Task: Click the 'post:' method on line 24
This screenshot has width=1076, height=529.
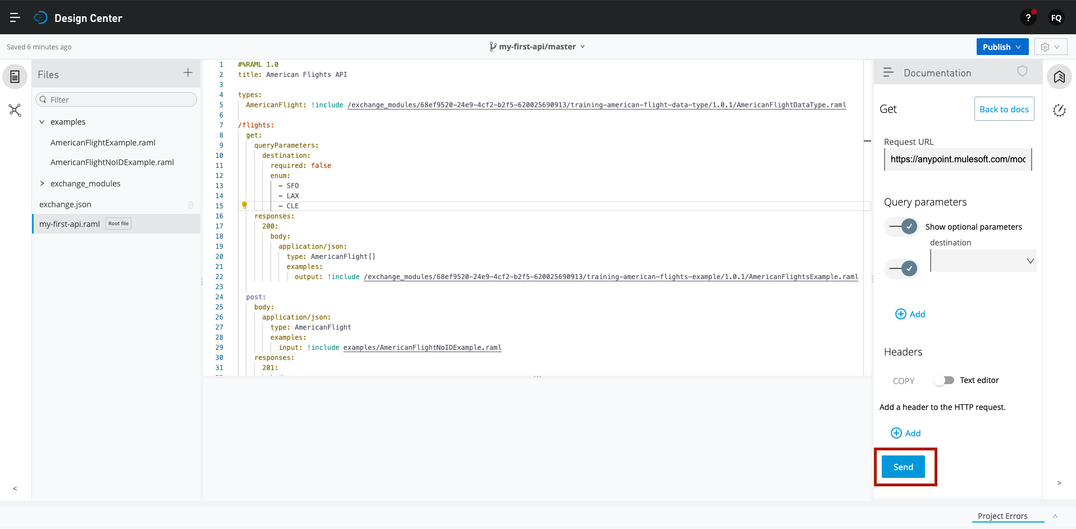Action: pos(256,297)
